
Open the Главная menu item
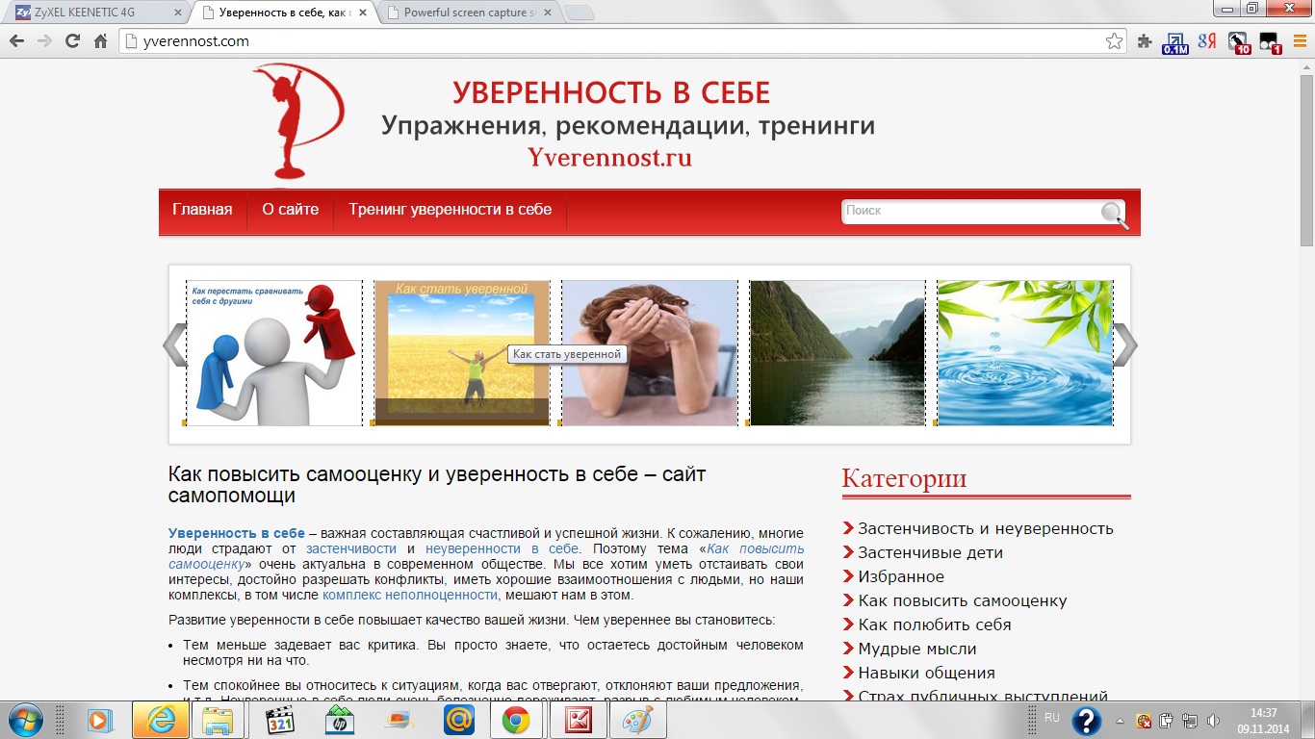(x=202, y=210)
